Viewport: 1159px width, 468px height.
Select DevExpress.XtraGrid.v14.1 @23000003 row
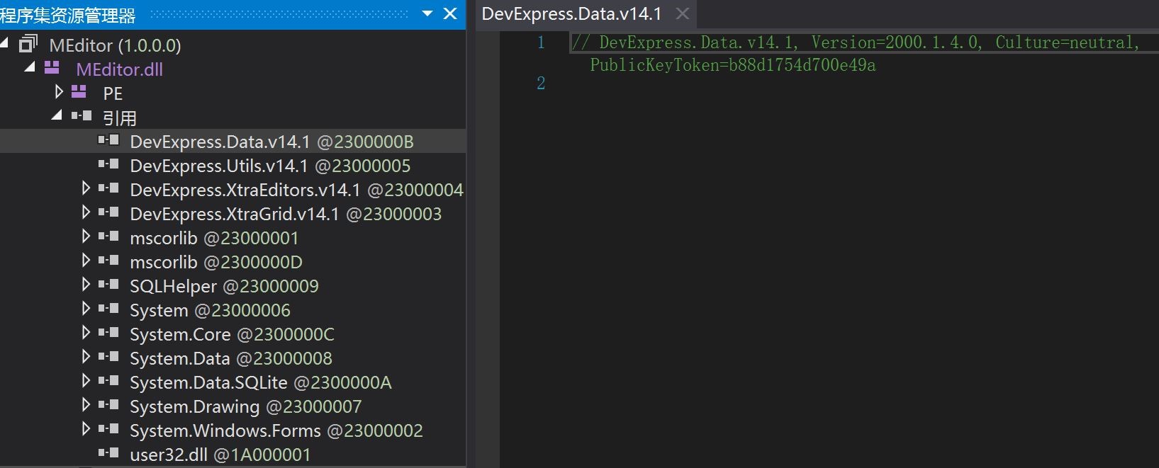click(x=286, y=214)
